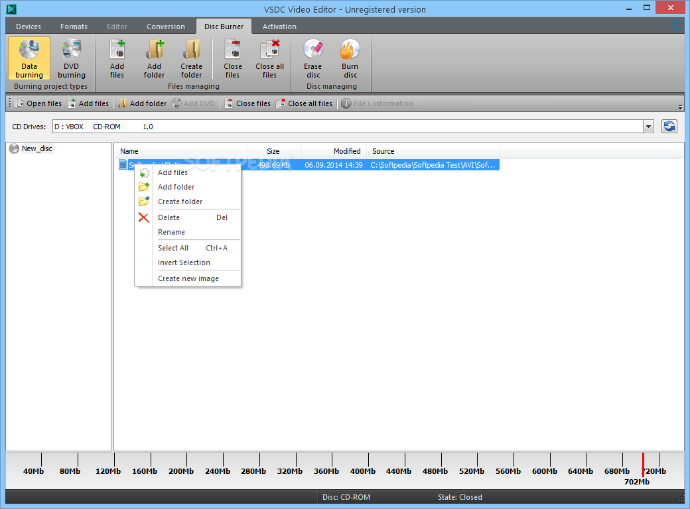Click the Erase disc icon

pos(313,58)
